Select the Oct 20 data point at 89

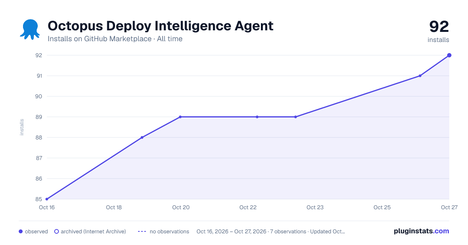[180, 117]
